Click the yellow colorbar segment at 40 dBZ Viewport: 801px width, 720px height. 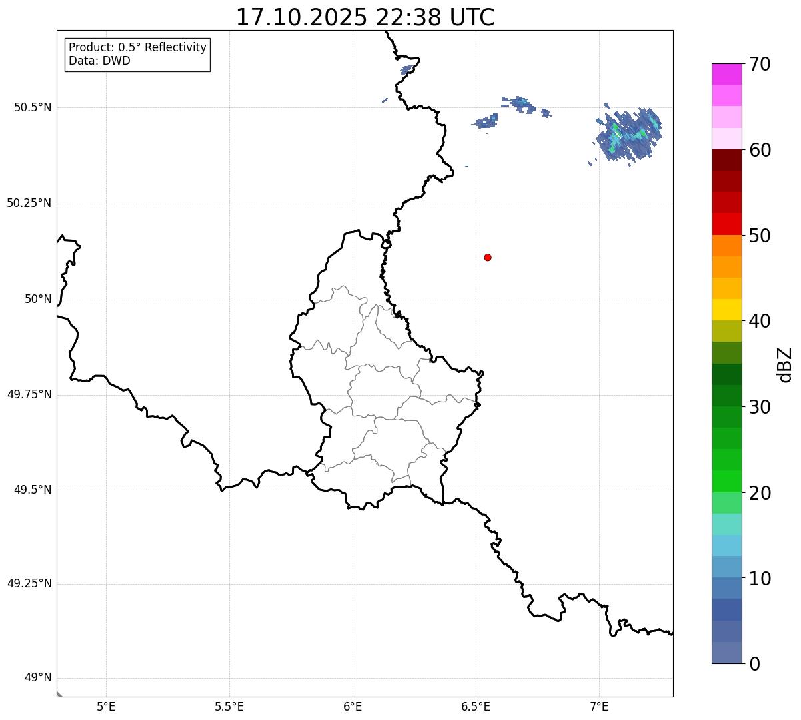tap(727, 310)
